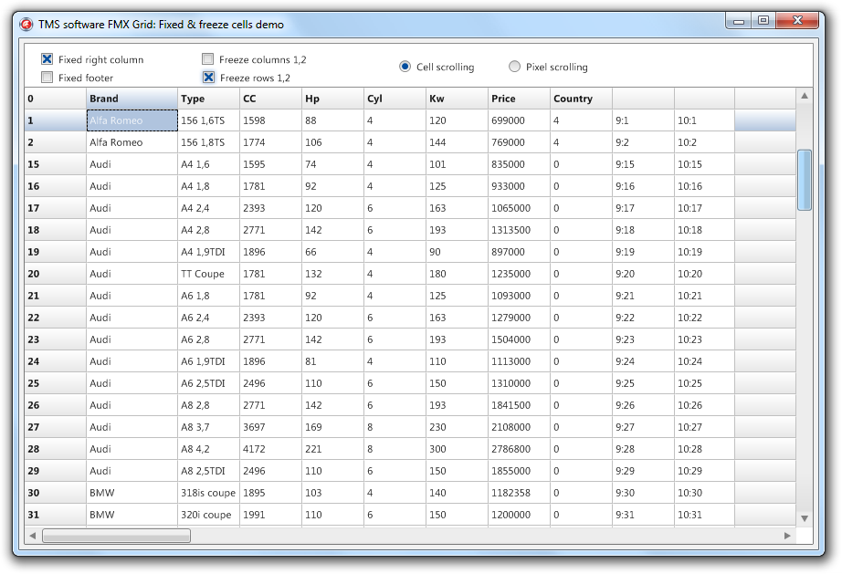Click the 156 1,6TS type cell
The height and width of the screenshot is (574, 842).
pyautogui.click(x=208, y=120)
